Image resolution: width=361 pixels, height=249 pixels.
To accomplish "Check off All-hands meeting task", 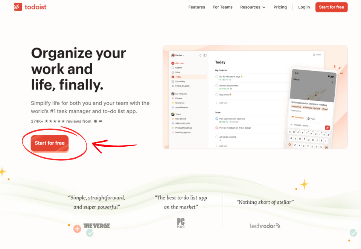I will [x=217, y=137].
